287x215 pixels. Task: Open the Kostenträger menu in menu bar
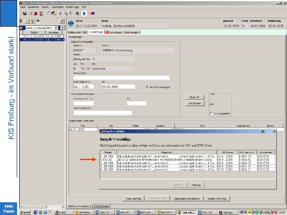pos(72,7)
